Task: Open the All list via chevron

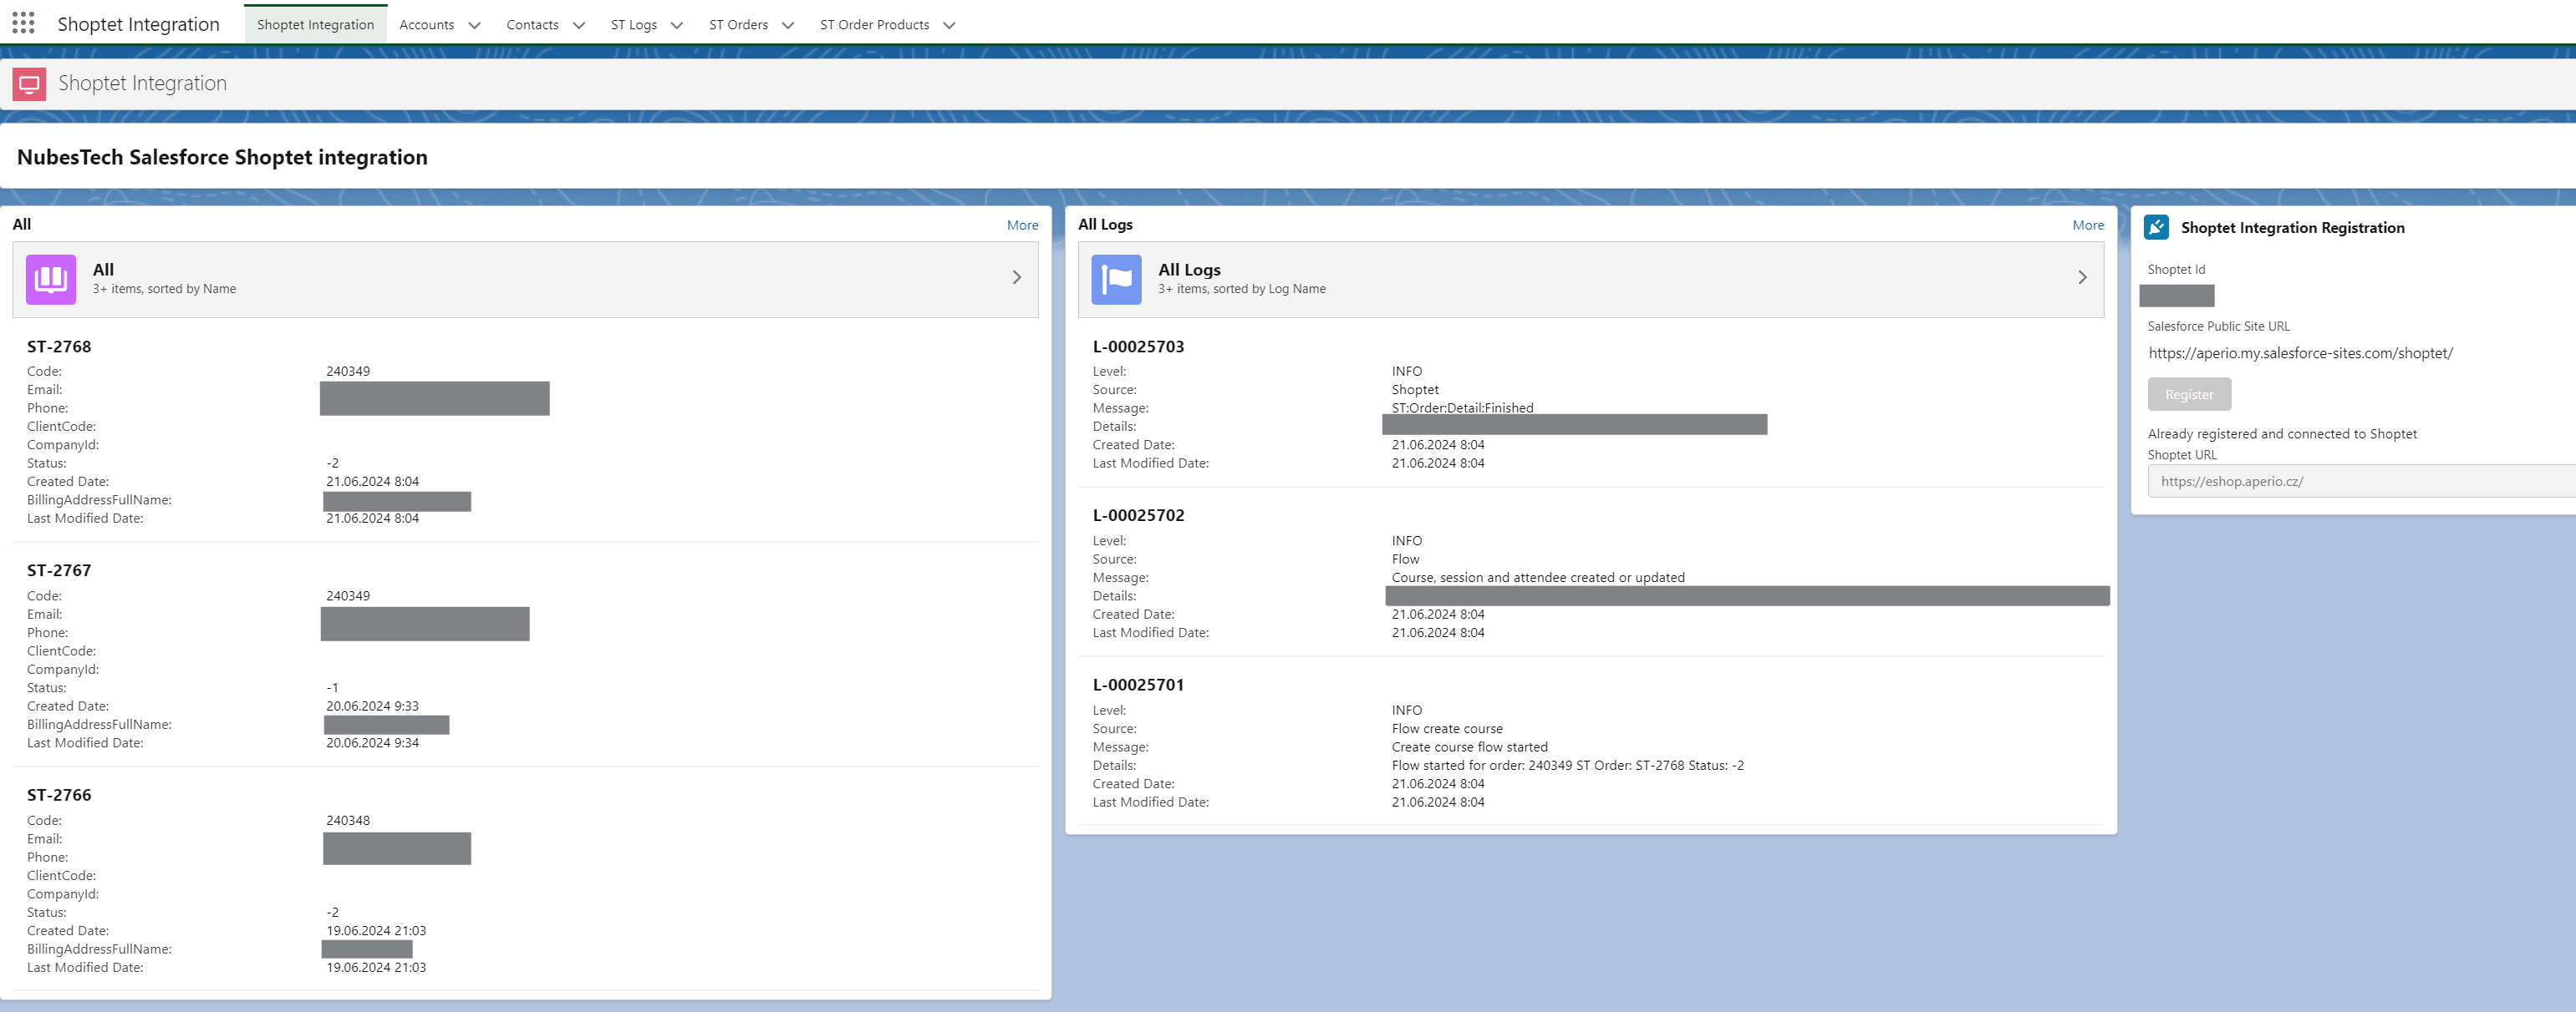Action: (x=1016, y=278)
